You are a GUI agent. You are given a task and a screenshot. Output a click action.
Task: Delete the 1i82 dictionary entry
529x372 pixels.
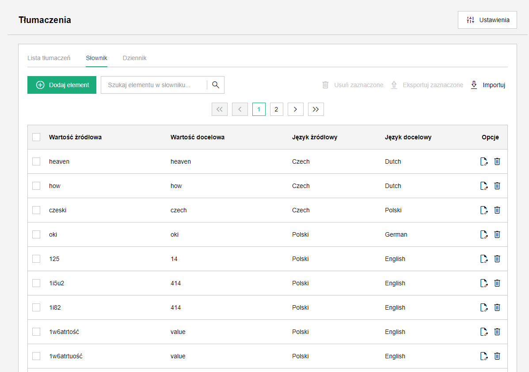497,307
